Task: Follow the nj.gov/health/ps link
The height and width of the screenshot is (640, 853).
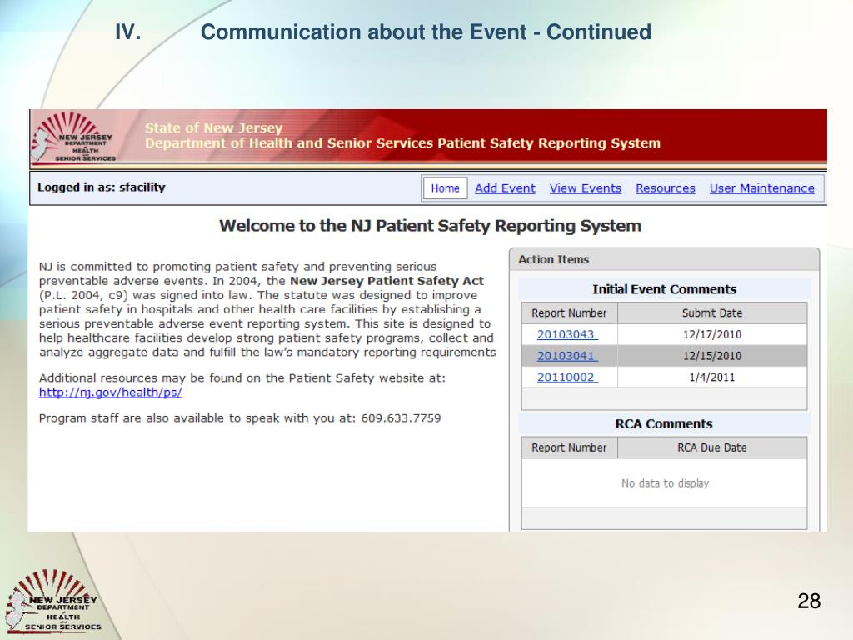Action: point(111,392)
